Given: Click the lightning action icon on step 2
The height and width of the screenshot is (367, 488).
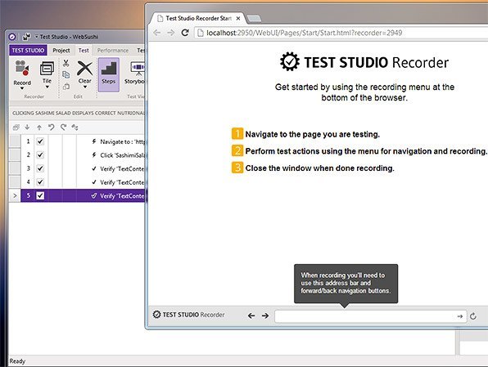Looking at the screenshot, I should [x=94, y=154].
